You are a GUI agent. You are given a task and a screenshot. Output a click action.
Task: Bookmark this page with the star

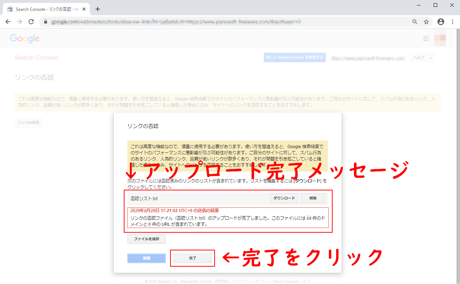coord(426,22)
